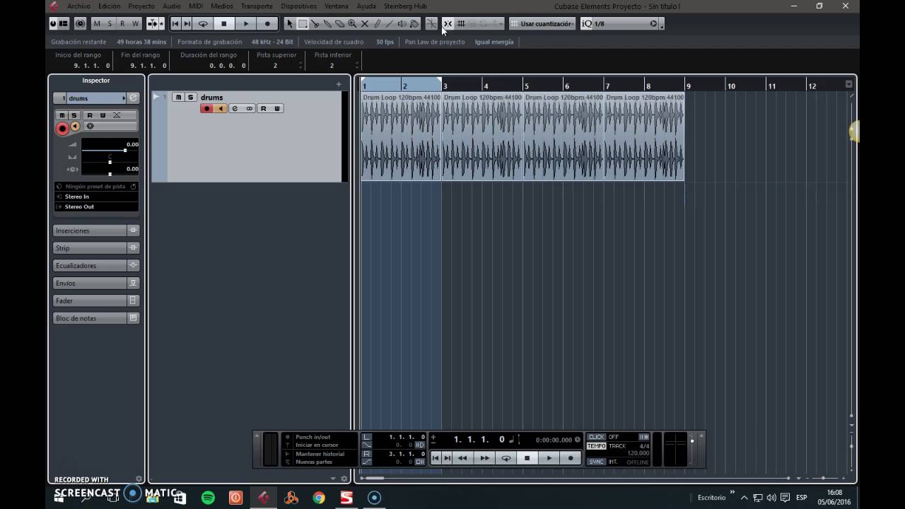
Task: Open the Stereo Out output routing
Action: (x=96, y=206)
